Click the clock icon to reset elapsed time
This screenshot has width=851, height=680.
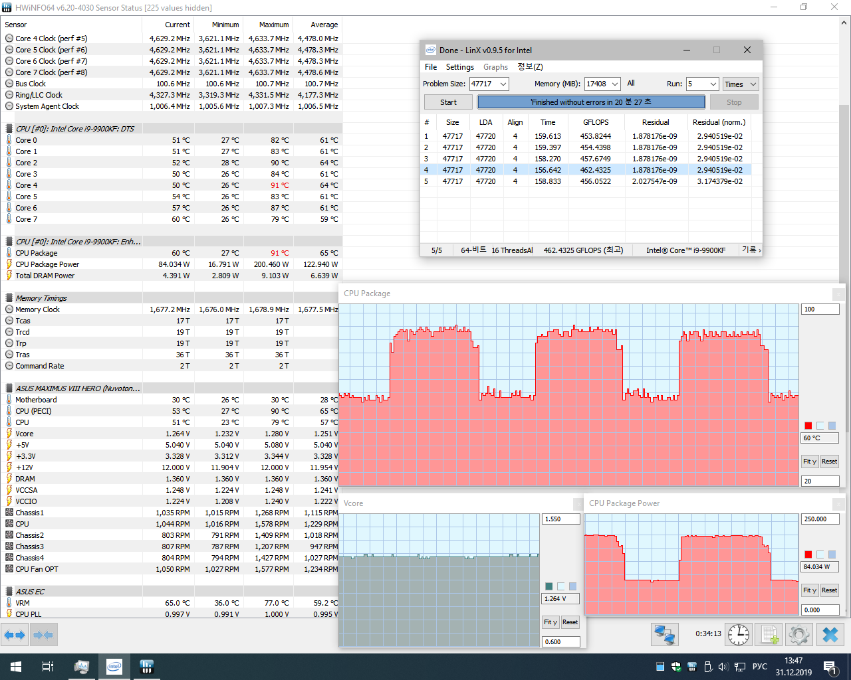tap(739, 635)
